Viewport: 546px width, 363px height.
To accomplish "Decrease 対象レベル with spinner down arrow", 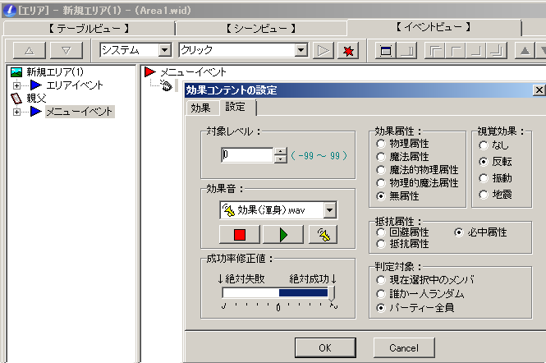I will click(x=280, y=159).
